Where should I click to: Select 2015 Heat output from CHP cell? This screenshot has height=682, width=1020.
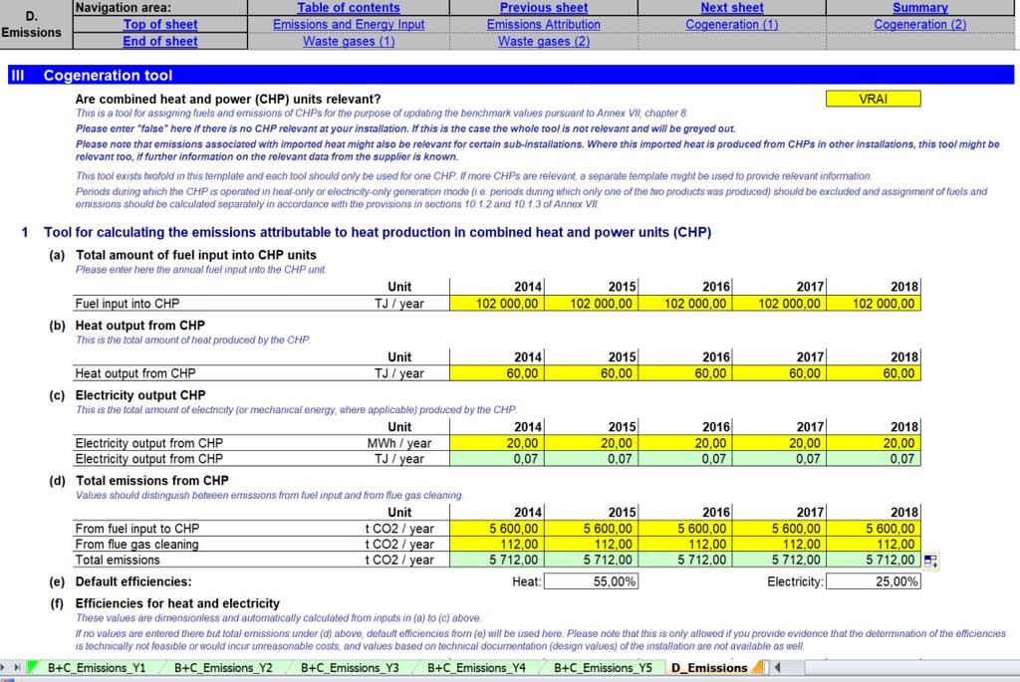tap(592, 373)
